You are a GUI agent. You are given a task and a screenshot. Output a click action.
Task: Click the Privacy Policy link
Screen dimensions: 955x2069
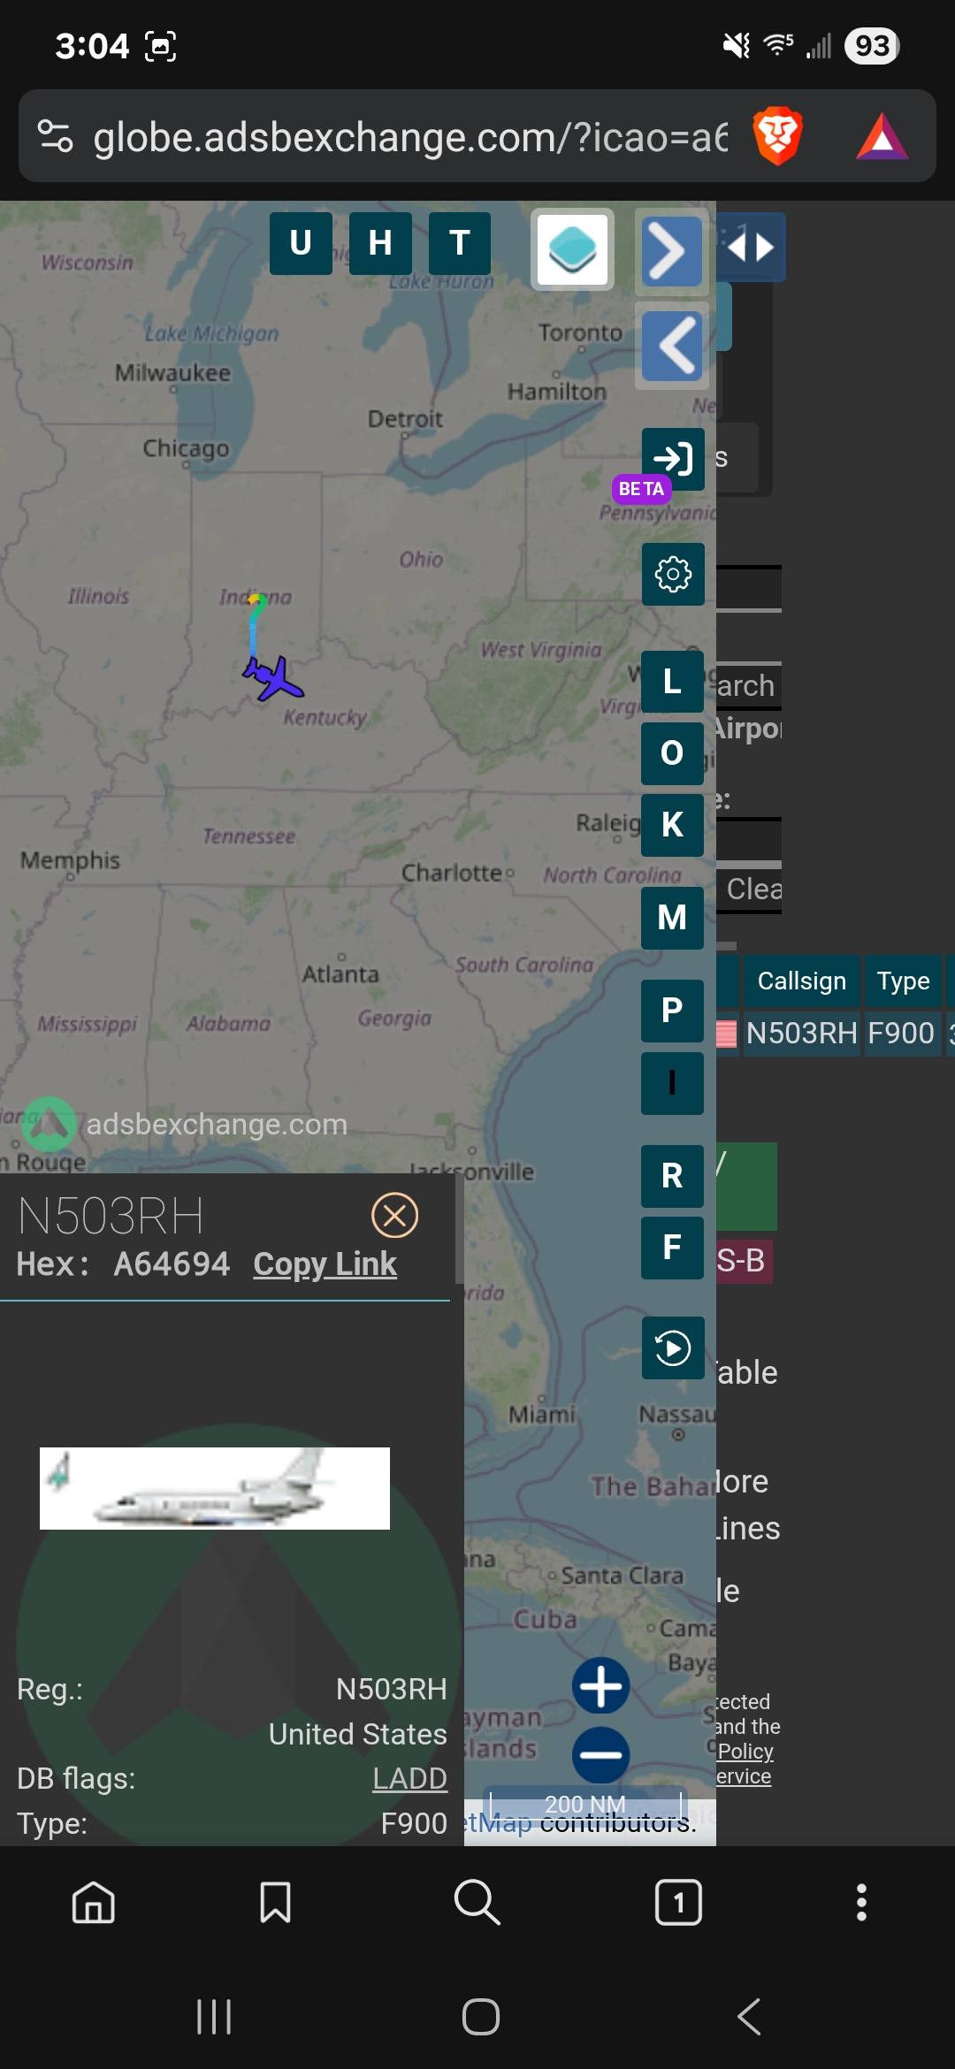pos(745,1752)
